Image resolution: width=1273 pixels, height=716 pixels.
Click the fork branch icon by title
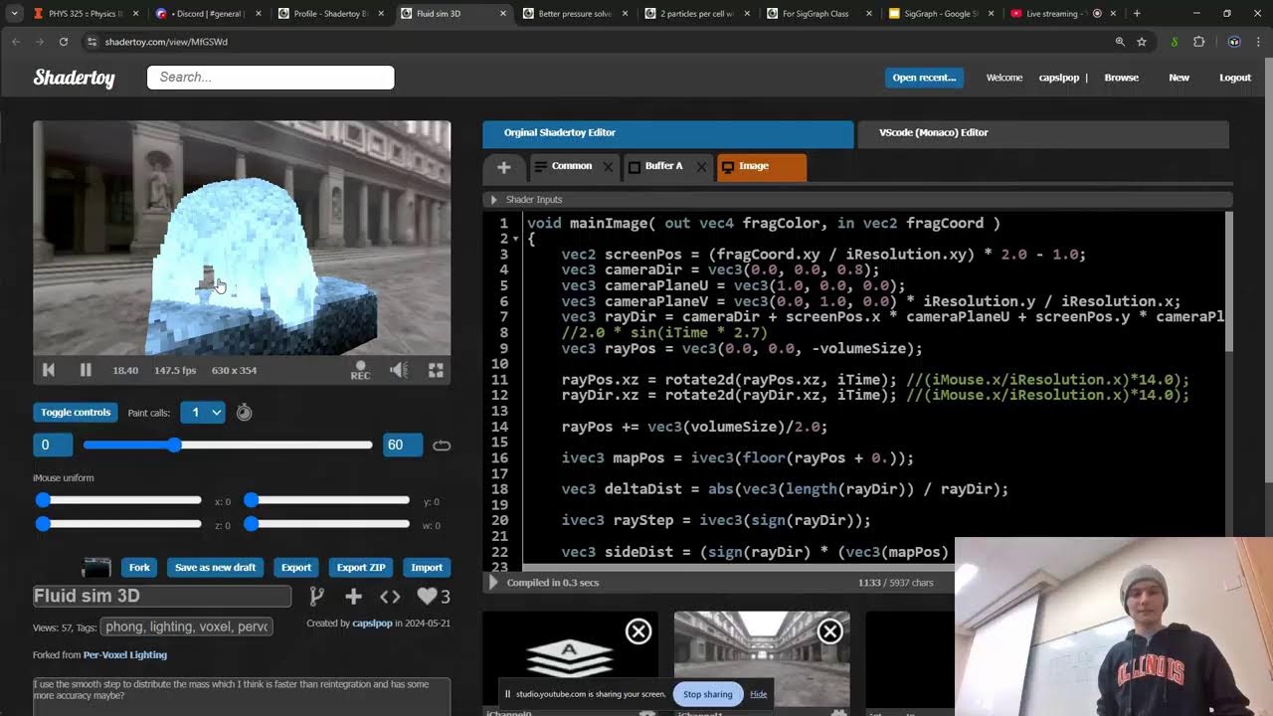click(316, 596)
